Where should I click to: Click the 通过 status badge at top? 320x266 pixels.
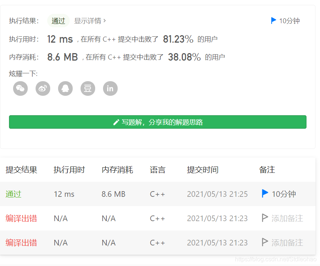pyautogui.click(x=58, y=21)
